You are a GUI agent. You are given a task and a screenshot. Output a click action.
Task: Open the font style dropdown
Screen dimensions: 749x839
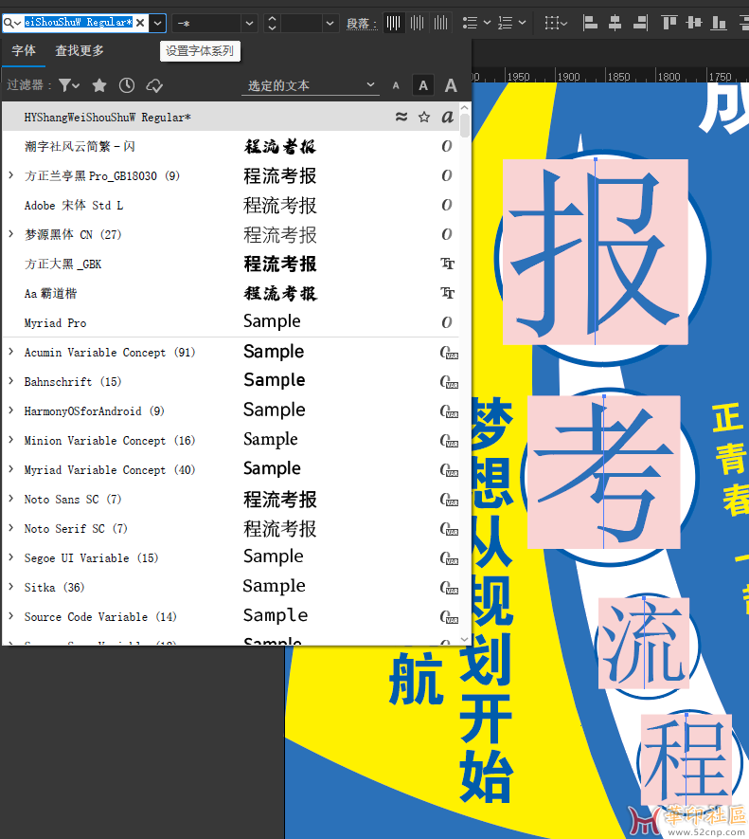click(x=249, y=24)
